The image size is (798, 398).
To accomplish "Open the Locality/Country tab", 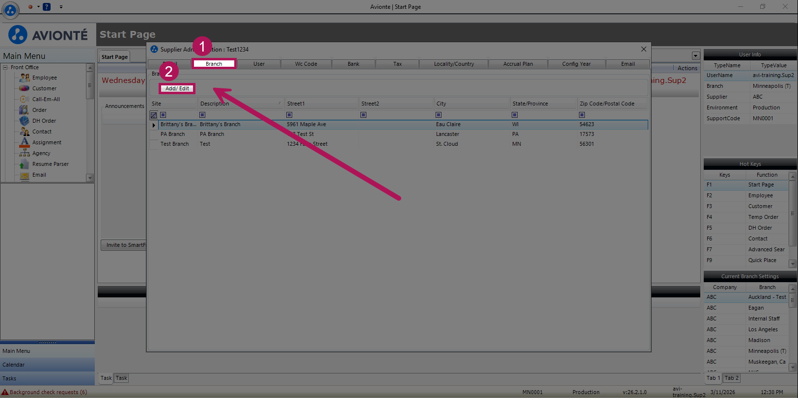I will (454, 64).
